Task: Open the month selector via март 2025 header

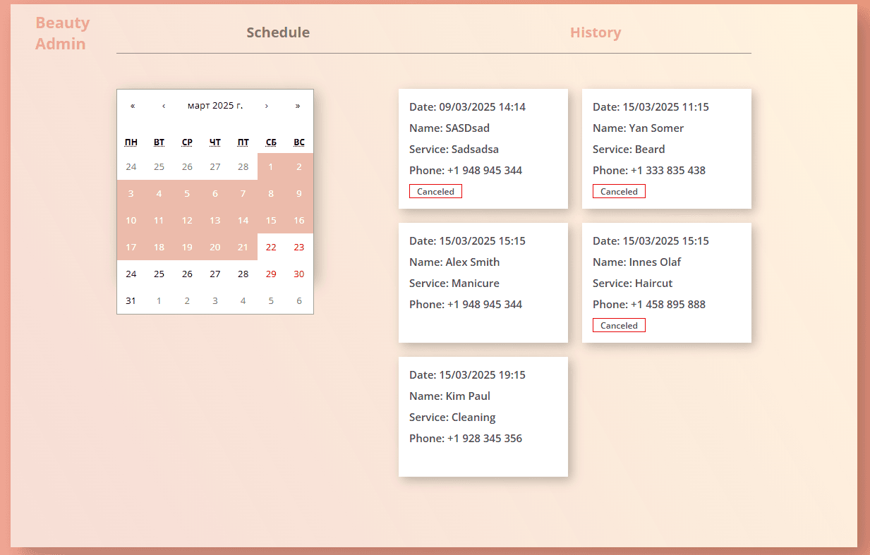Action: (215, 105)
